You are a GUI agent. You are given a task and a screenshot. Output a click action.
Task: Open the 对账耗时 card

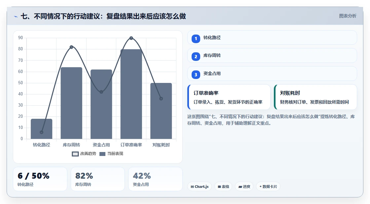[315, 97]
